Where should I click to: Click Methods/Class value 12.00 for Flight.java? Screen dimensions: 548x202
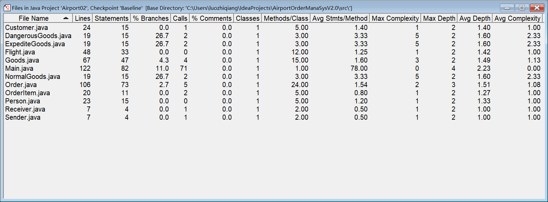300,52
